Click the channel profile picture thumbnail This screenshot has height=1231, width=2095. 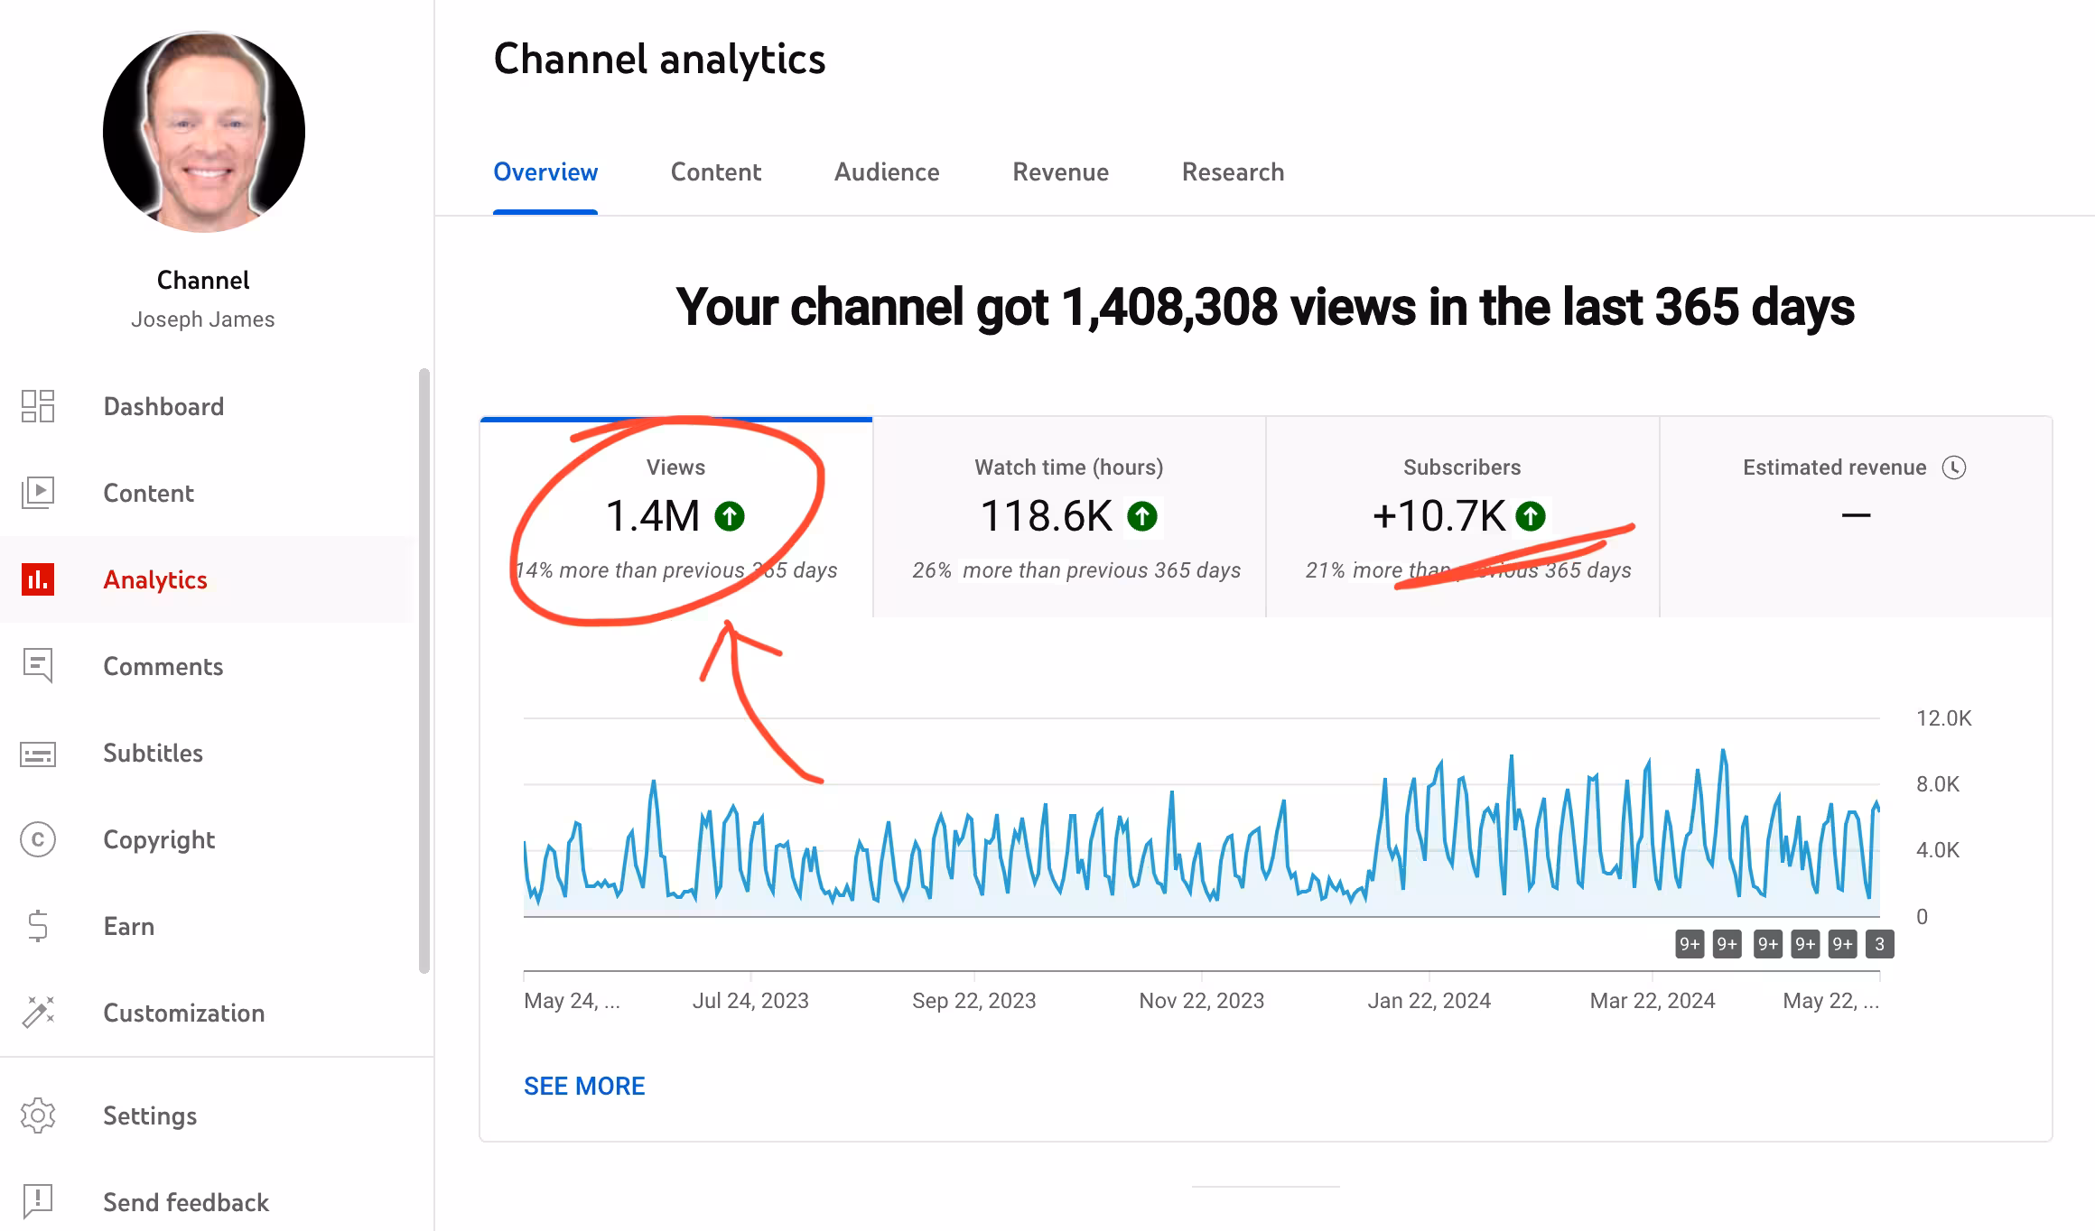[x=204, y=132]
